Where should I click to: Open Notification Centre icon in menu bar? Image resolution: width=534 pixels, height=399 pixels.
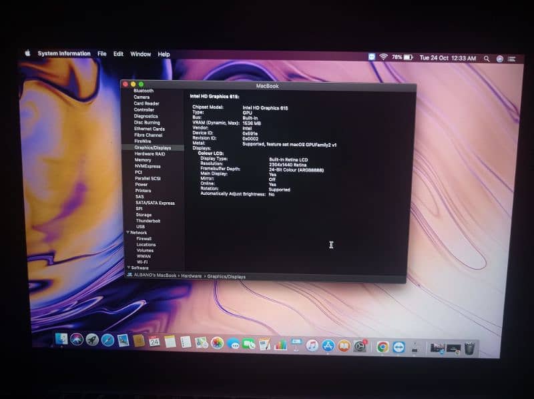(x=512, y=59)
